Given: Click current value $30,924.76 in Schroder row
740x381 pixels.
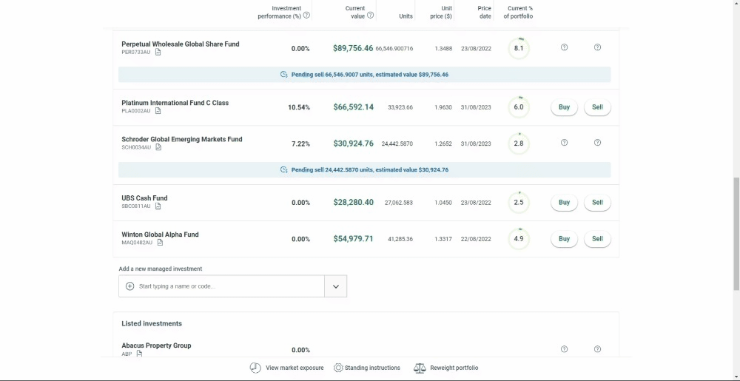Looking at the screenshot, I should tap(353, 144).
